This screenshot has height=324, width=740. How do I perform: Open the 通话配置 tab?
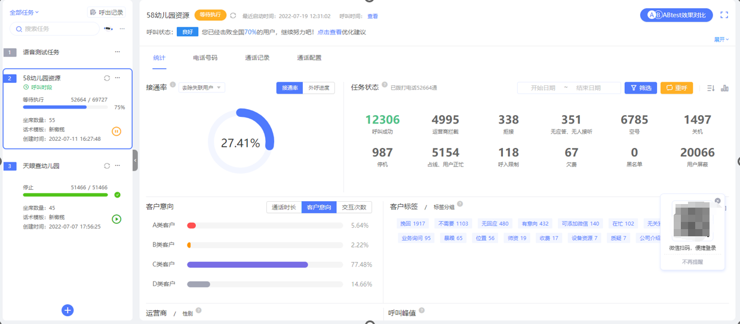(x=309, y=58)
